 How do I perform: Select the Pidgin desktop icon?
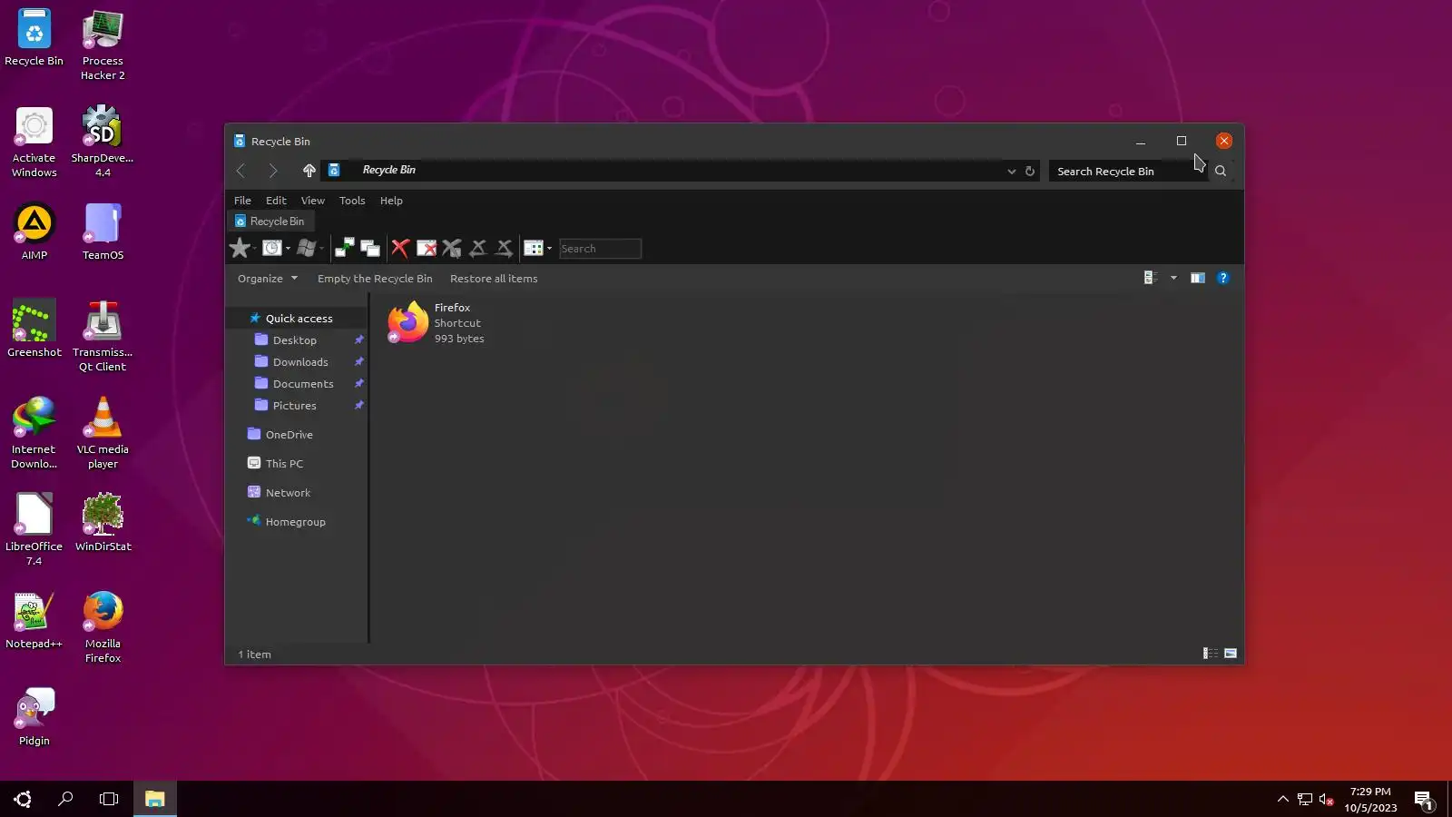click(x=34, y=717)
